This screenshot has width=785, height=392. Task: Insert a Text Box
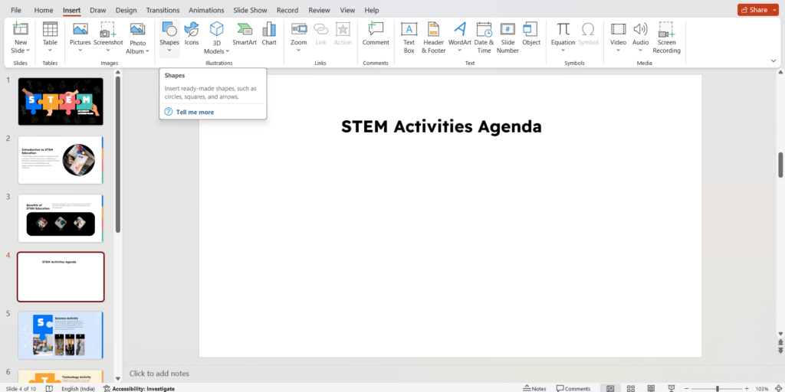coord(409,35)
